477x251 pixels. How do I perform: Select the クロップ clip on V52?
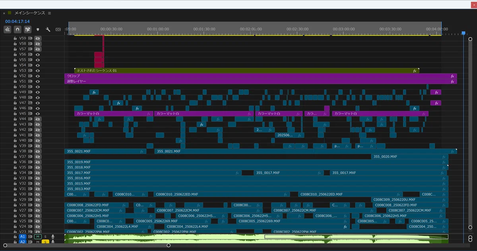point(261,76)
